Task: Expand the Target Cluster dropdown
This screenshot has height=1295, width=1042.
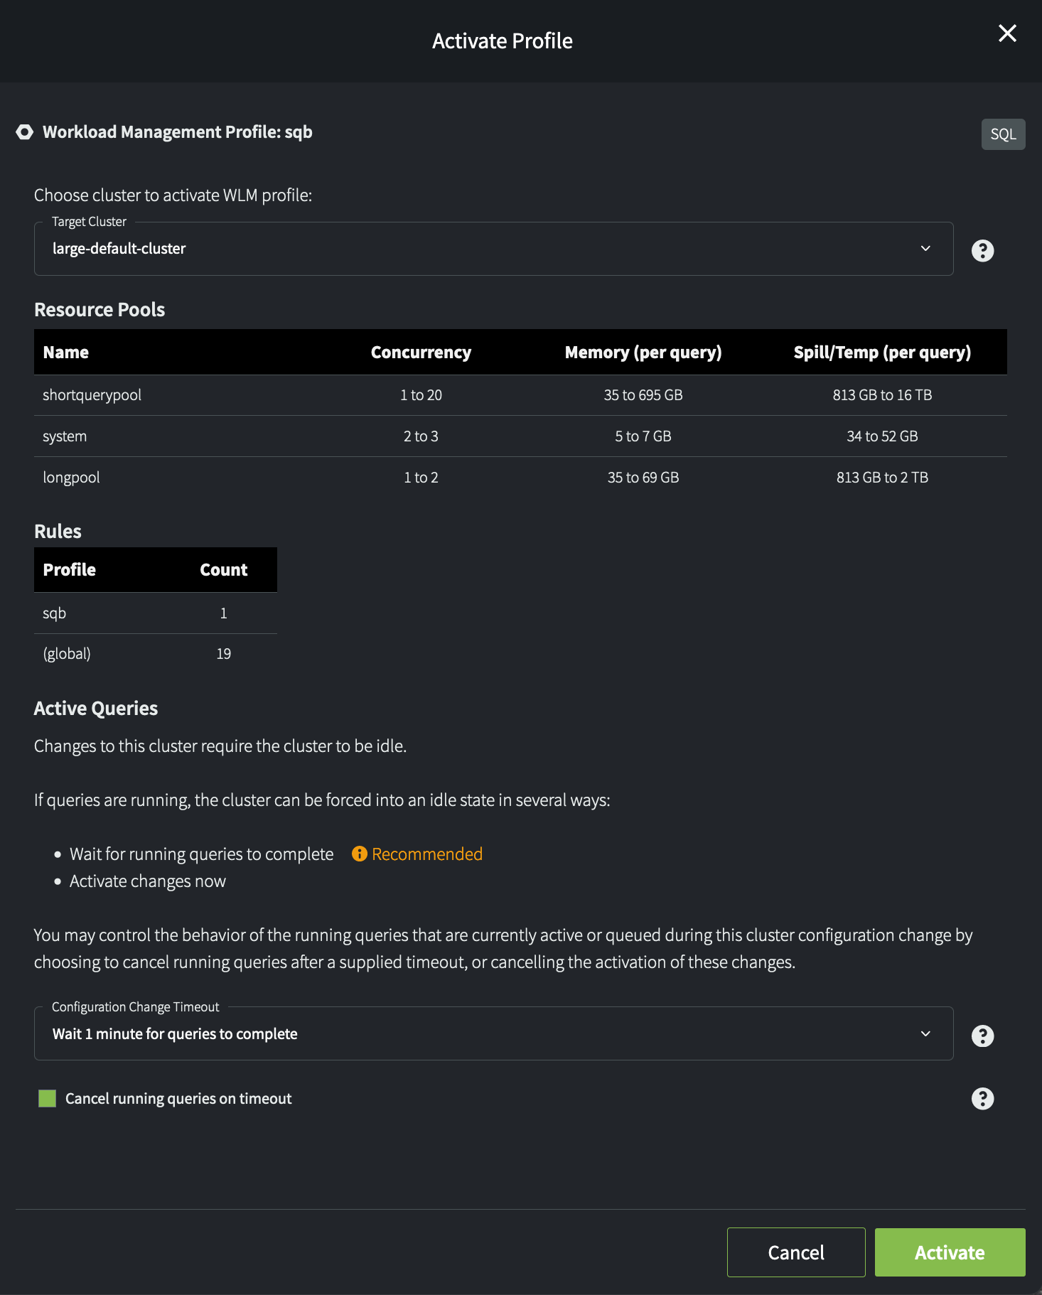Action: click(493, 249)
